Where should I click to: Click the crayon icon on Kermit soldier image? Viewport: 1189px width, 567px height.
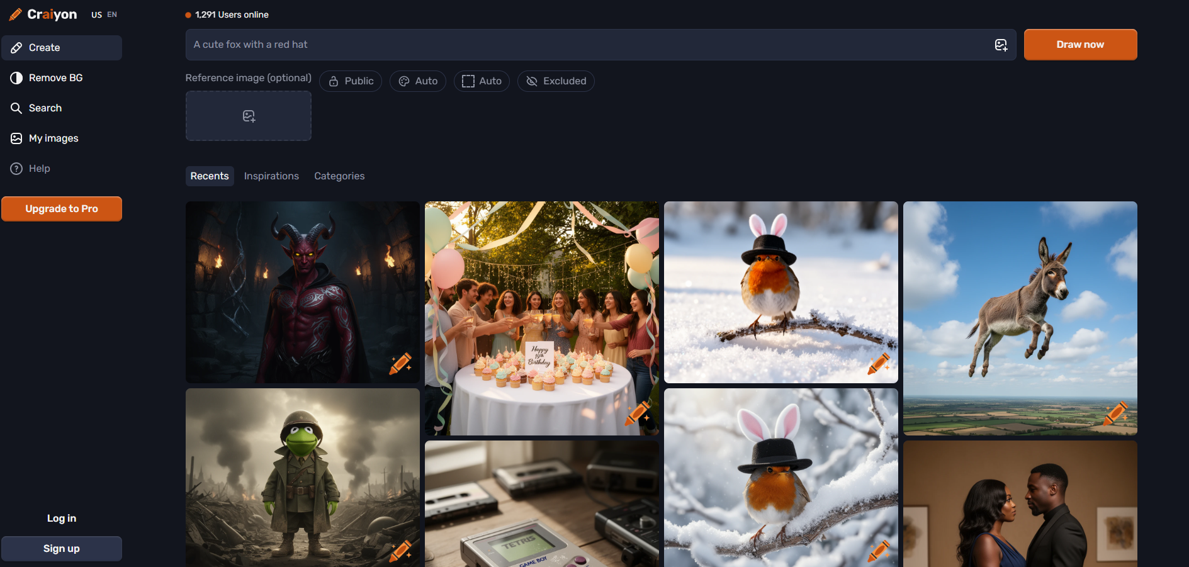(x=400, y=551)
